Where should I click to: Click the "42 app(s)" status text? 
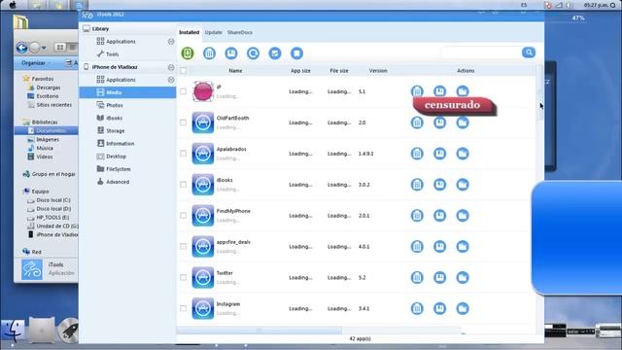(361, 339)
